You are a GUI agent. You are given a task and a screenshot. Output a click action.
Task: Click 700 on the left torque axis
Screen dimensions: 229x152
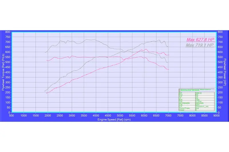click(8, 42)
